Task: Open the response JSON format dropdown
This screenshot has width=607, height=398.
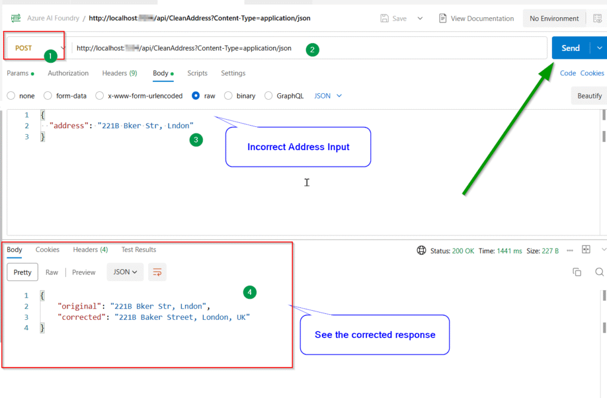Action: (125, 272)
